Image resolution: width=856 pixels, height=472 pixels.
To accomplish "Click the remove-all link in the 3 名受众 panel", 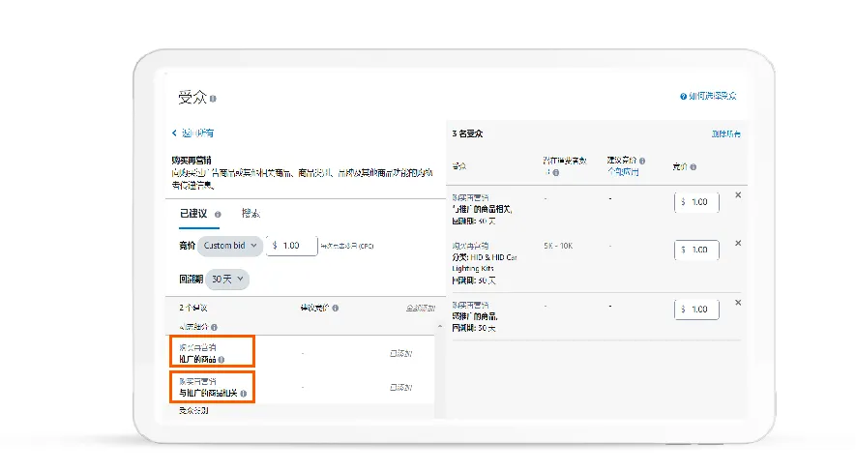I will pyautogui.click(x=725, y=133).
